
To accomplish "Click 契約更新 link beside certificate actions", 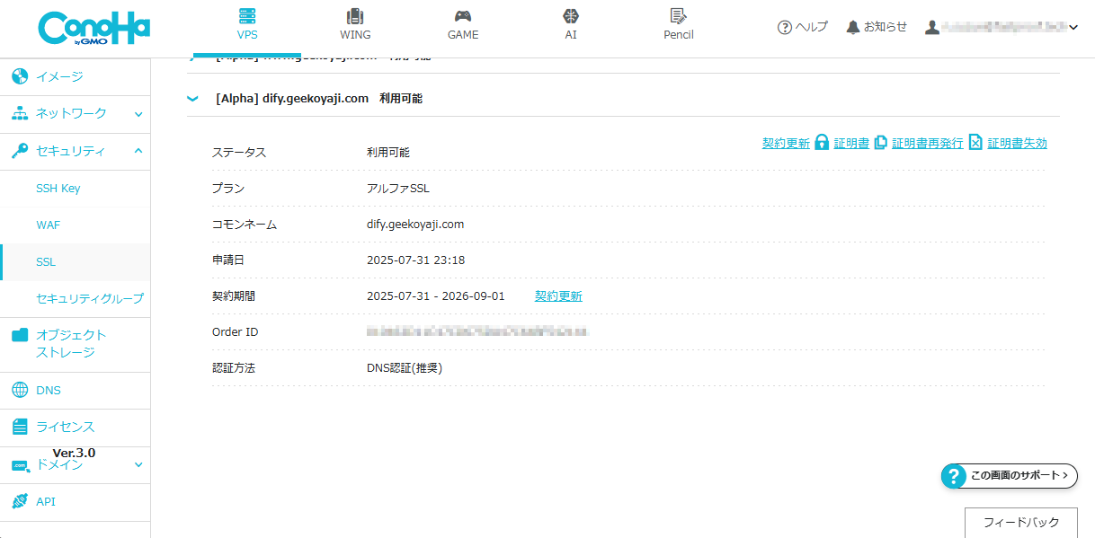I will coord(786,143).
